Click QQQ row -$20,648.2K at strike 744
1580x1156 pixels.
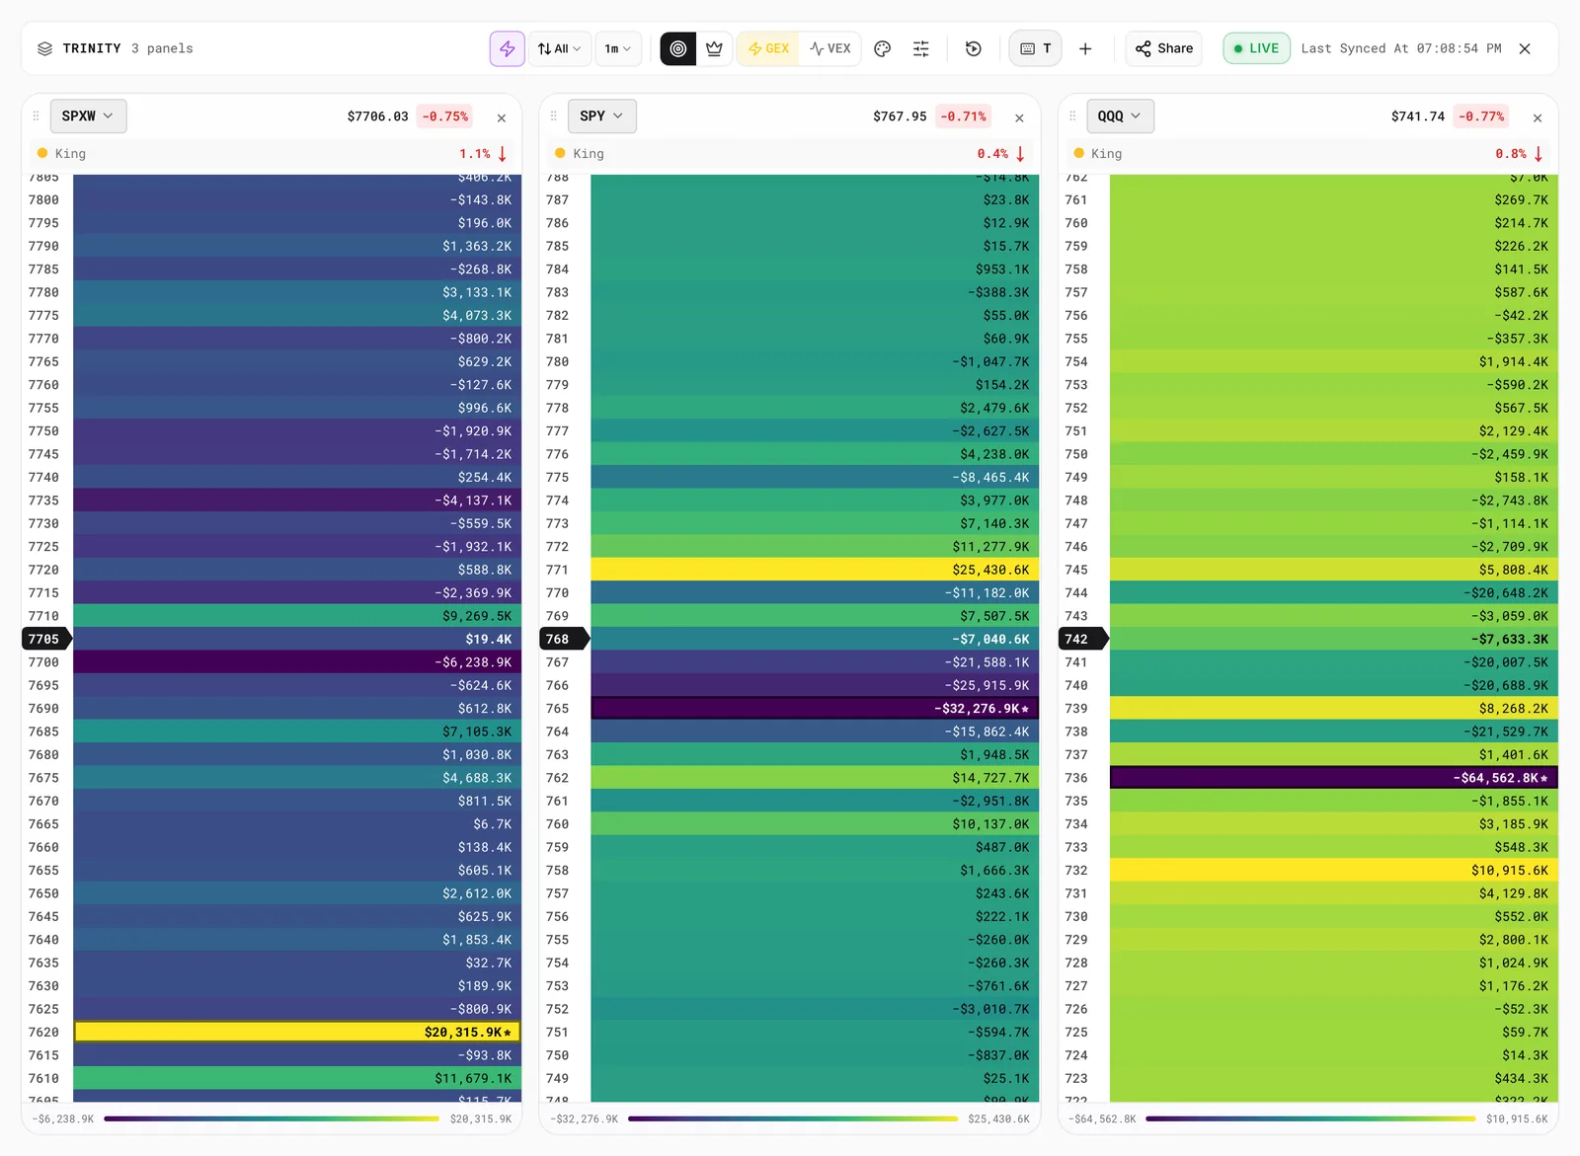click(x=1334, y=592)
